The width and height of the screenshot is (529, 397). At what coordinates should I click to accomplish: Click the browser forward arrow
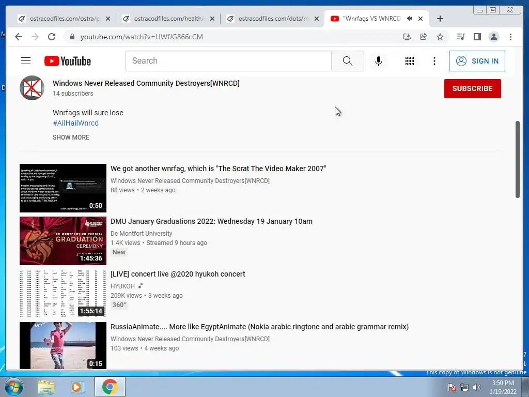click(x=35, y=37)
